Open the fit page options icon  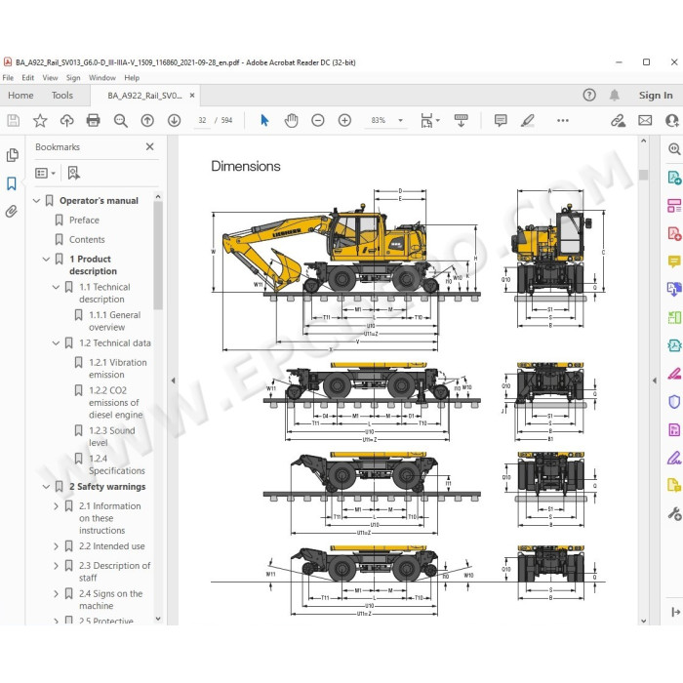[429, 120]
